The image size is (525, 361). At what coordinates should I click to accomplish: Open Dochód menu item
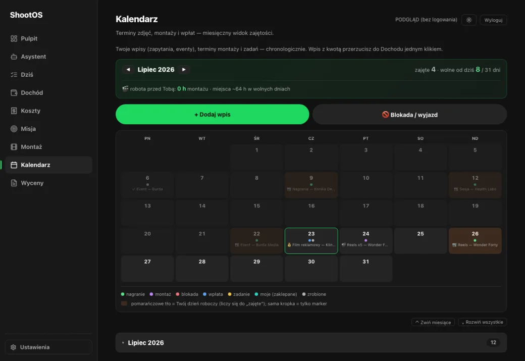(48, 93)
